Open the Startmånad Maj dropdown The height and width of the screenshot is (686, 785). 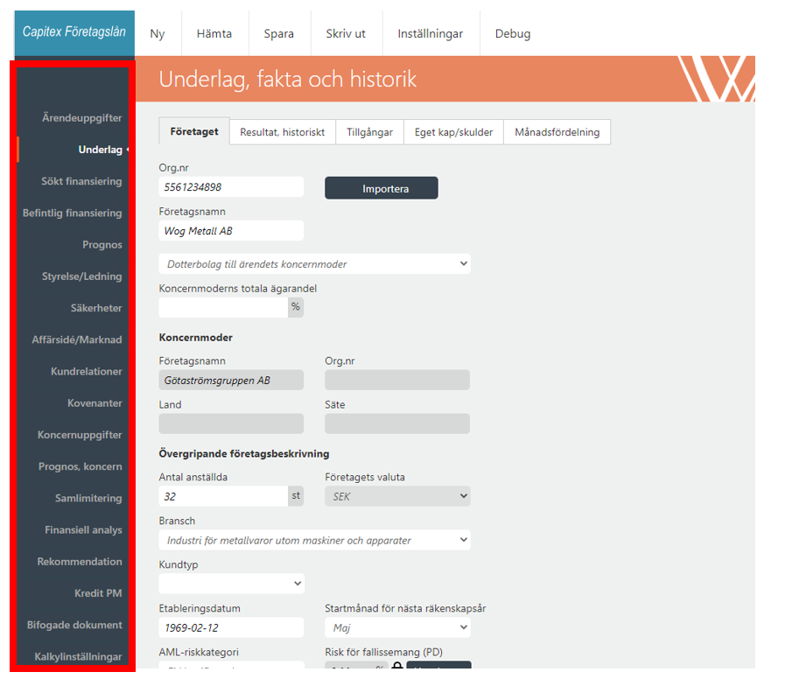click(397, 627)
